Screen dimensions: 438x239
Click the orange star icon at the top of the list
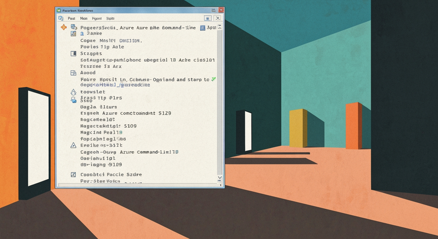pyautogui.click(x=64, y=27)
